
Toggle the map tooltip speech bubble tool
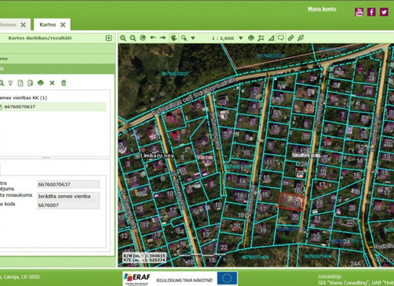281,38
